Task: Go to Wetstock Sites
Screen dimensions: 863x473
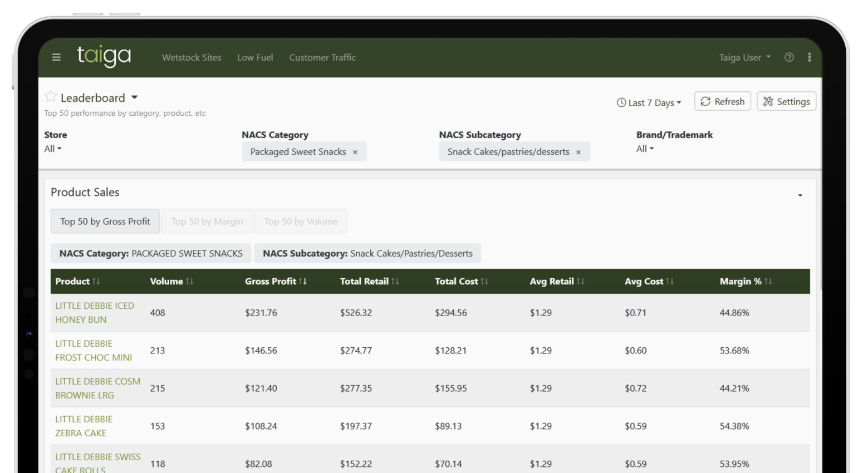Action: click(x=192, y=57)
